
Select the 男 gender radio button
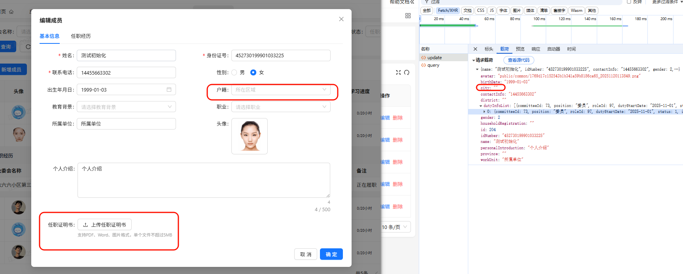point(235,73)
